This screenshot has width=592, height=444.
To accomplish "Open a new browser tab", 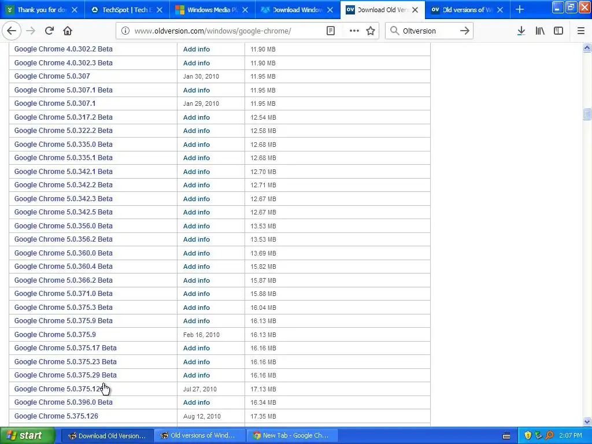I will 520,10.
